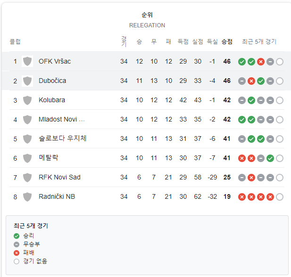Screen dimensions: 291x277
Task: Open the OFK Vršac team link
Action: click(55, 61)
